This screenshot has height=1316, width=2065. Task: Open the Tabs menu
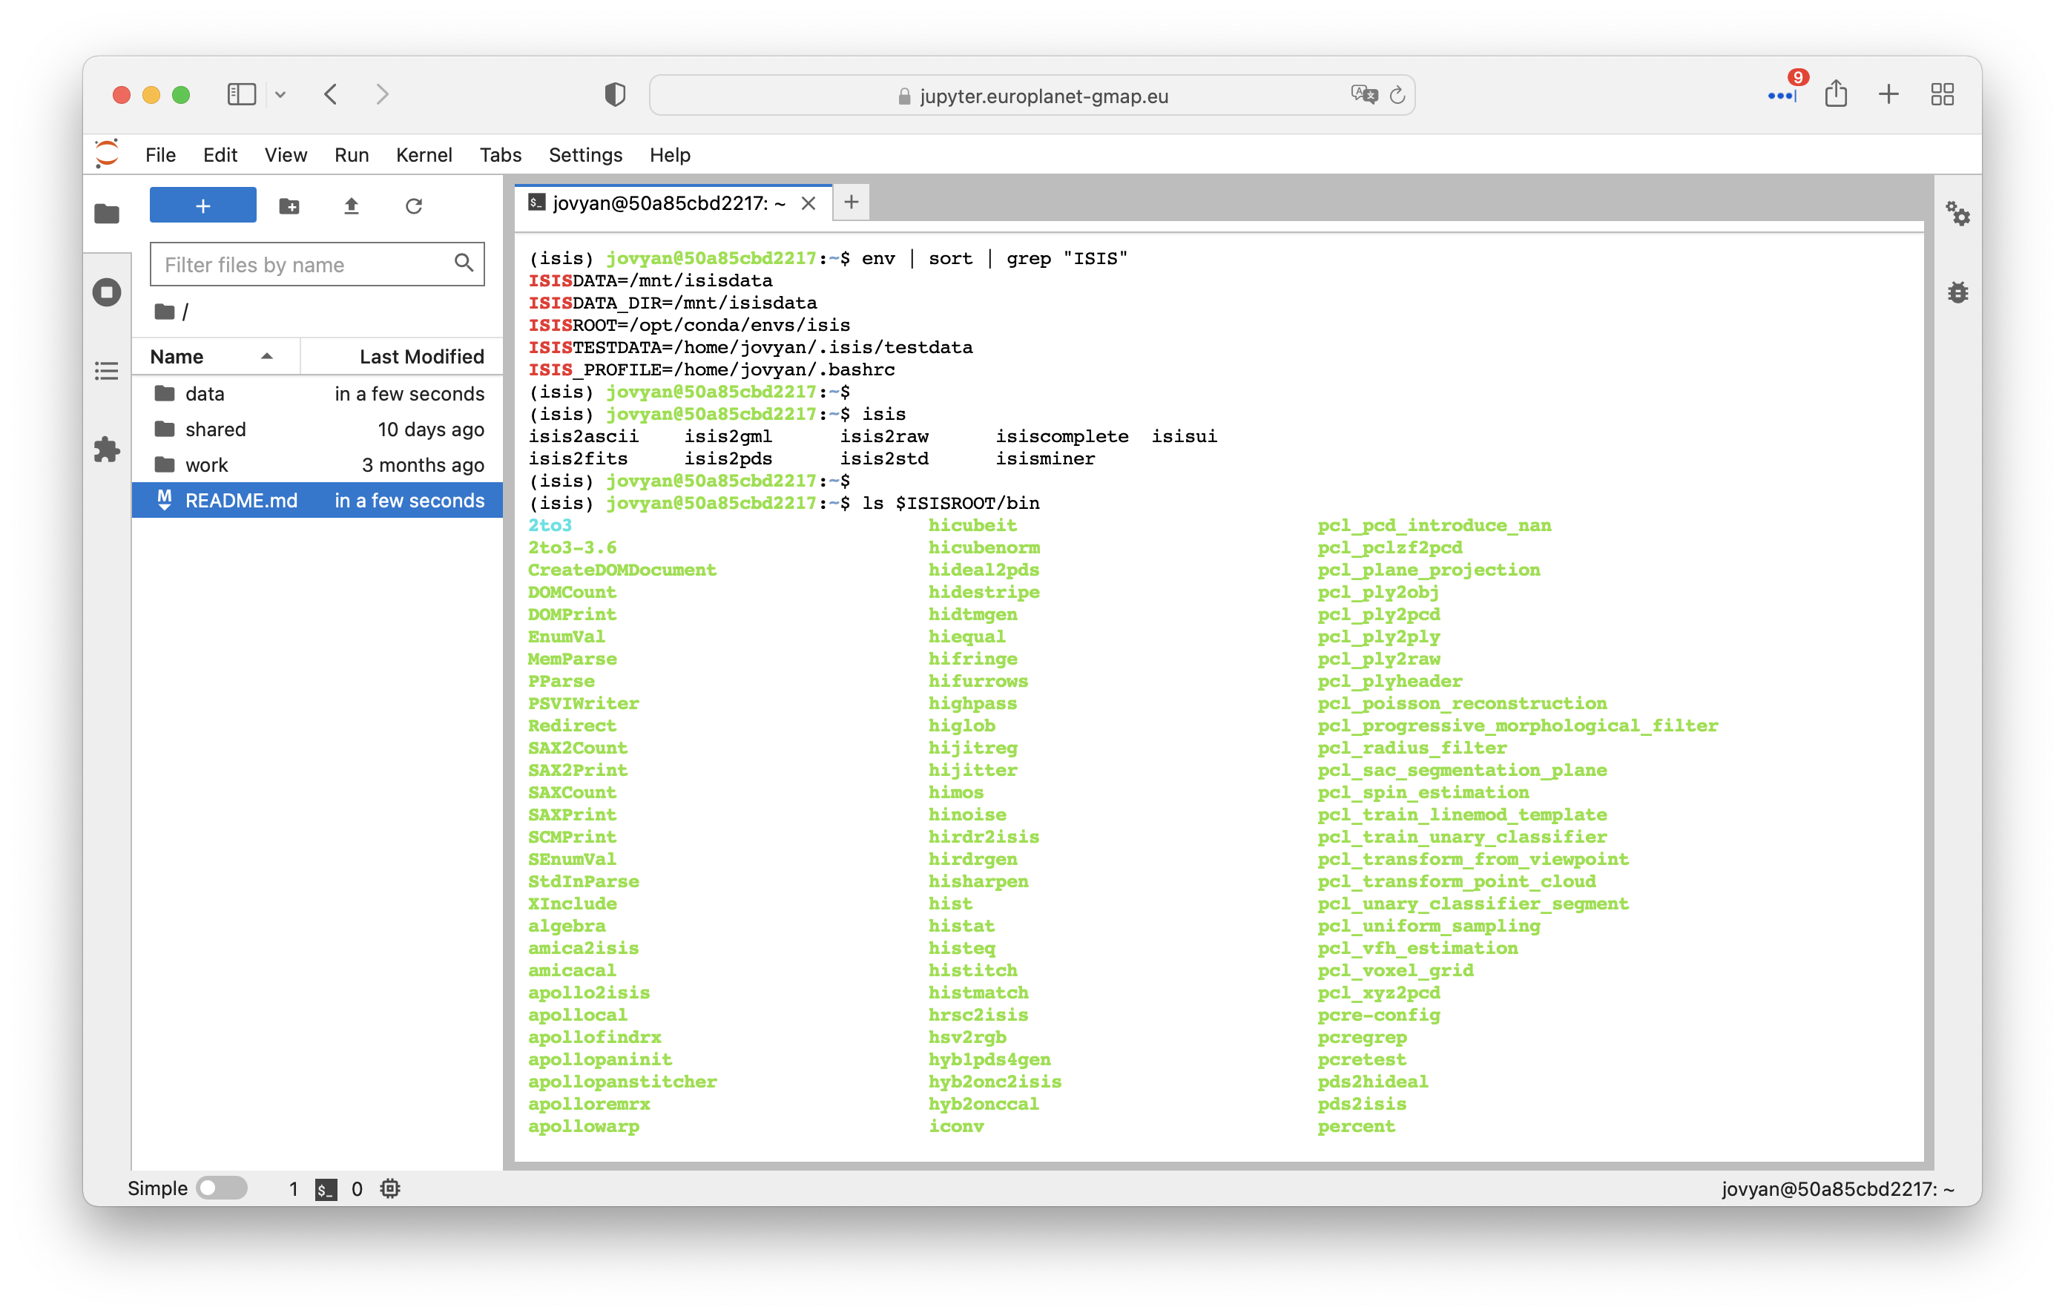(x=500, y=155)
